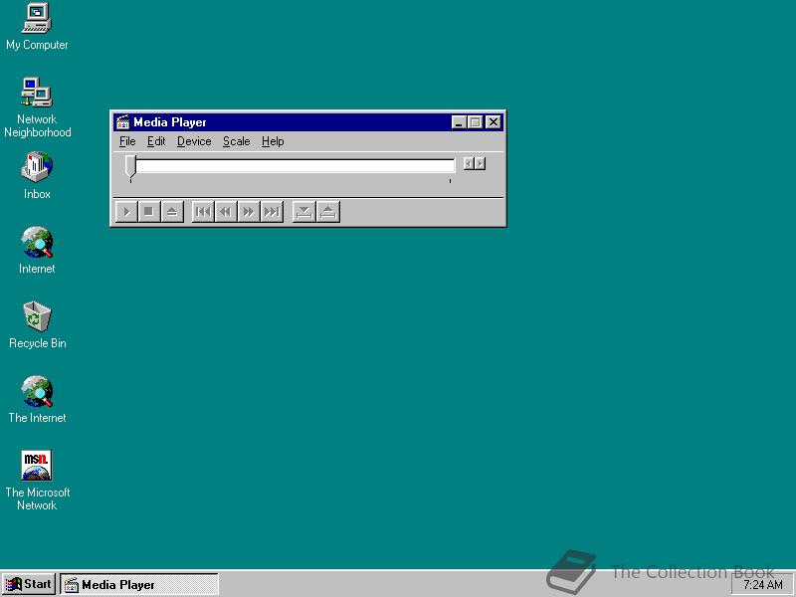796x597 pixels.
Task: Open the File menu
Action: 127,141
